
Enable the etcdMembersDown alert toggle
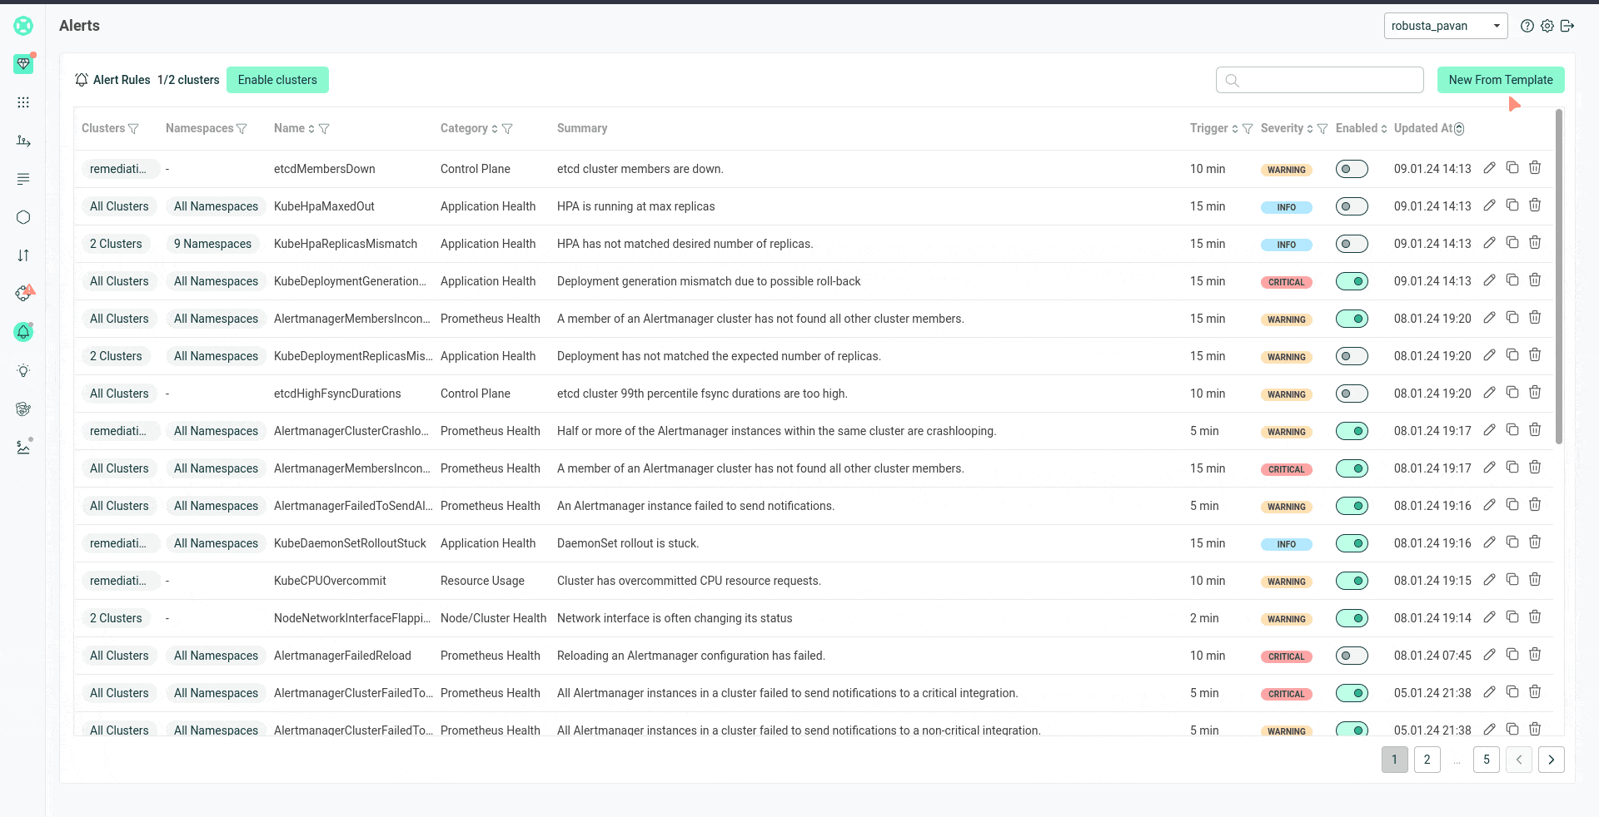click(x=1351, y=169)
